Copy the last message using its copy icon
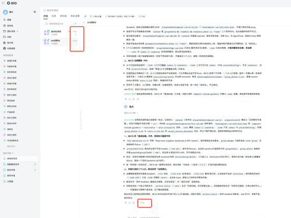The height and width of the screenshot is (218, 291). [126, 203]
